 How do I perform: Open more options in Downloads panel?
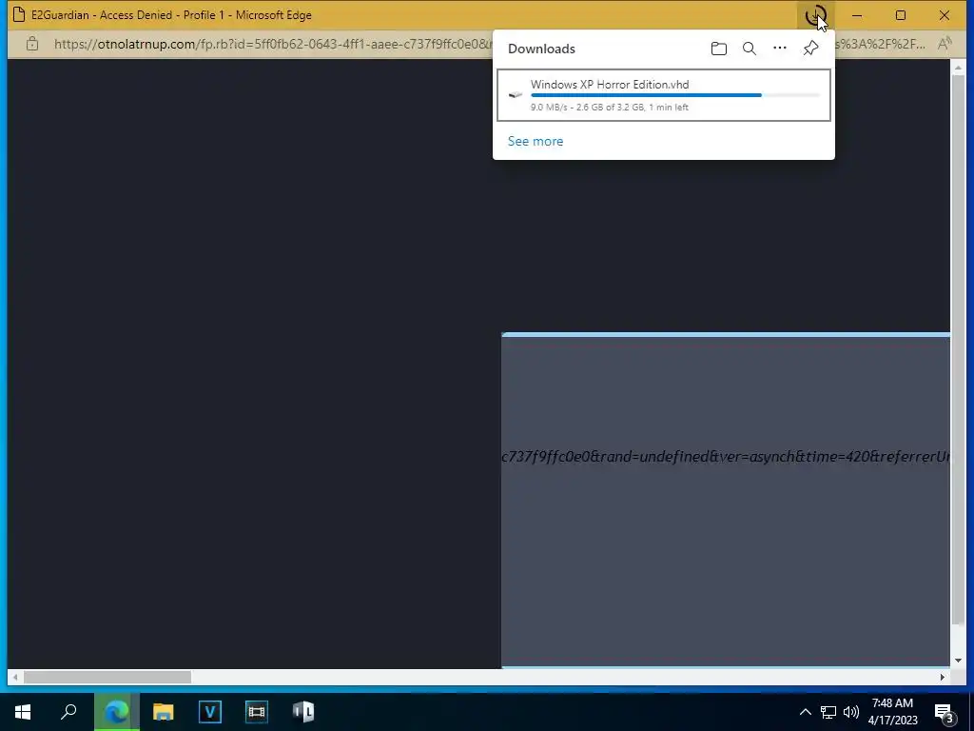click(x=780, y=48)
